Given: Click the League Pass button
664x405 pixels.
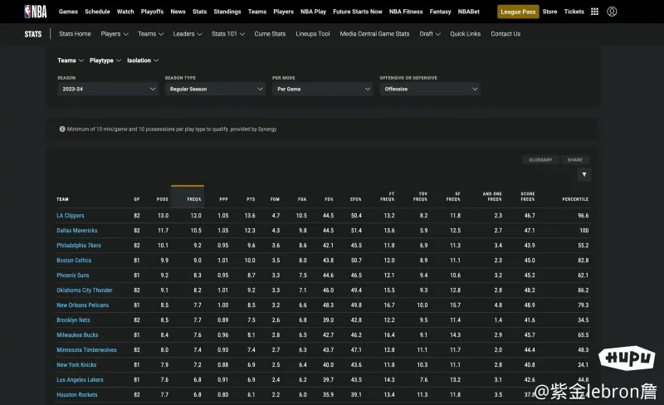Looking at the screenshot, I should 518,12.
